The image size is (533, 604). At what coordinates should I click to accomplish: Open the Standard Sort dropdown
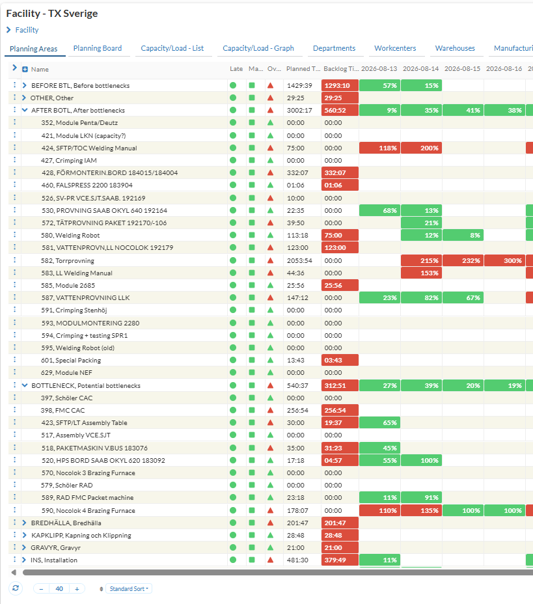[129, 588]
